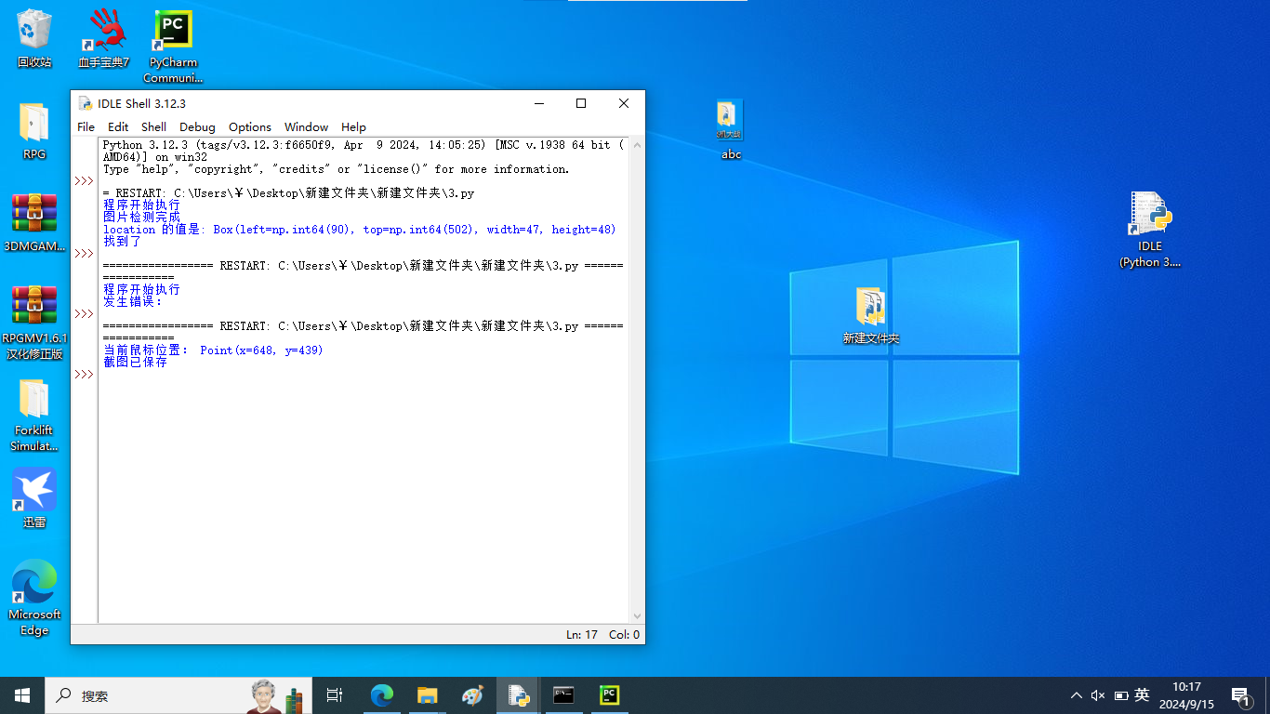This screenshot has width=1270, height=714.
Task: Open the notification center icon
Action: click(x=1240, y=695)
